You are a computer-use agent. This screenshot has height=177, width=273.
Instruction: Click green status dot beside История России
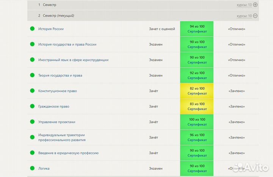(32, 29)
